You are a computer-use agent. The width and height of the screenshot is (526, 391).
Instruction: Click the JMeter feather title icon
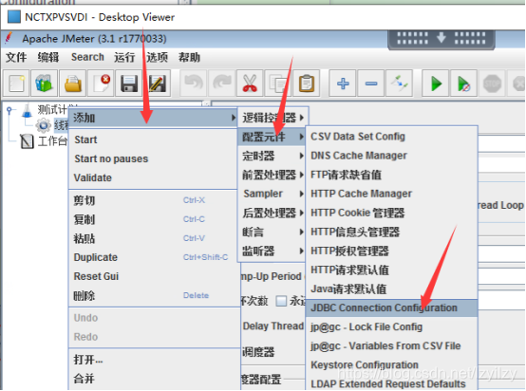pos(9,38)
